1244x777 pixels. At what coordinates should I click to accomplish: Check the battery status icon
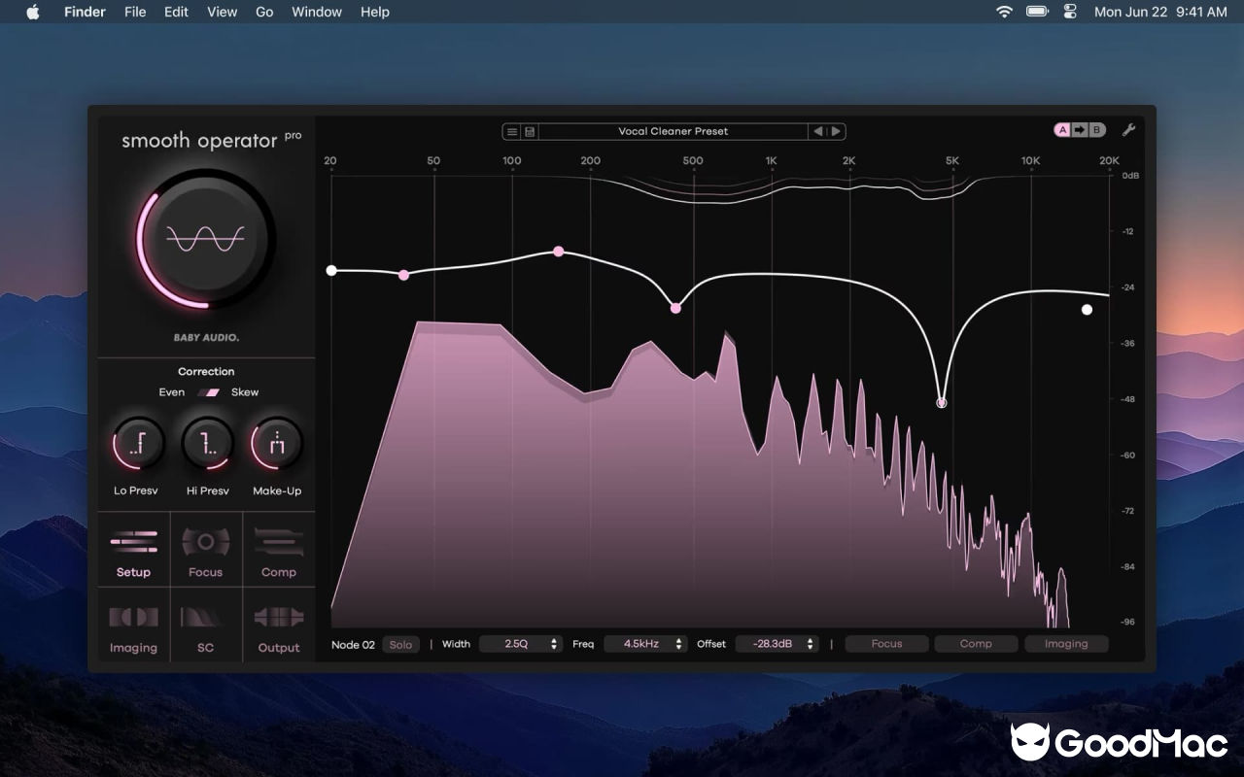pos(1037,12)
